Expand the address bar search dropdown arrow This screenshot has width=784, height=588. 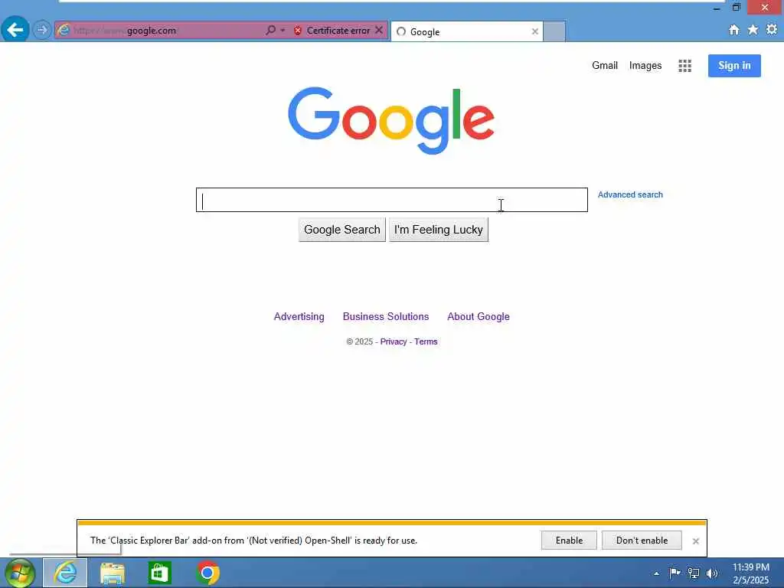(x=283, y=31)
